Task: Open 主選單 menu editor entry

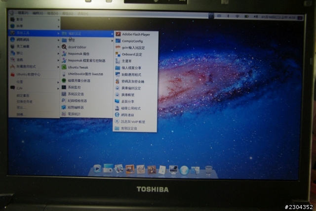Action: point(136,61)
